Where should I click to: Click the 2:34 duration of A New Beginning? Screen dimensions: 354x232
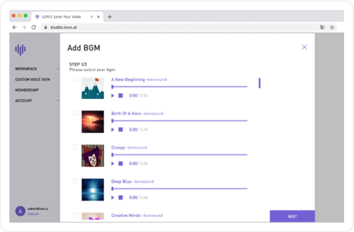point(143,96)
